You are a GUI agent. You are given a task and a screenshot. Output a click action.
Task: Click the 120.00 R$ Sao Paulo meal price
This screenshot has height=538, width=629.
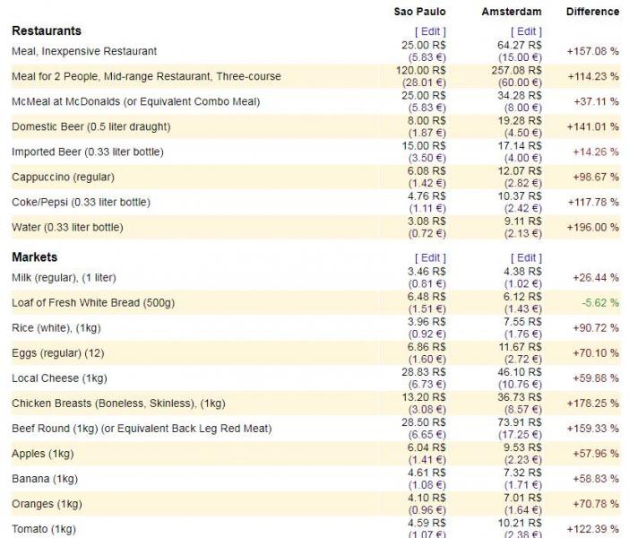(423, 70)
